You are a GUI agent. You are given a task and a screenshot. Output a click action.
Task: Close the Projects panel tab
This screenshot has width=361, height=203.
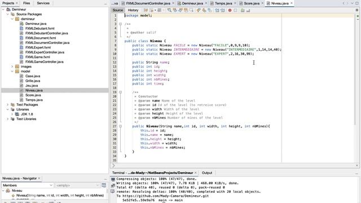click(x=16, y=3)
